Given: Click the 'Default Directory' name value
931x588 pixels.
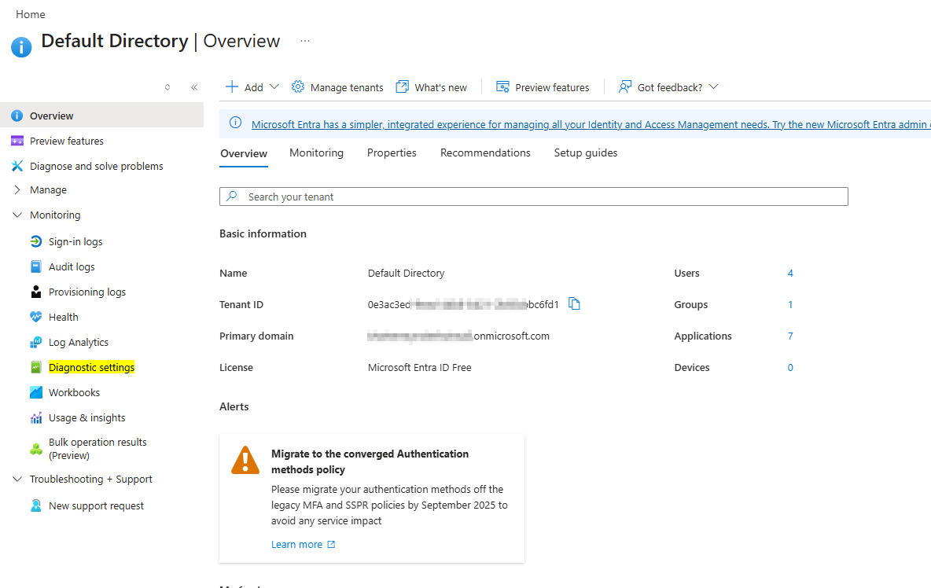Looking at the screenshot, I should [406, 273].
